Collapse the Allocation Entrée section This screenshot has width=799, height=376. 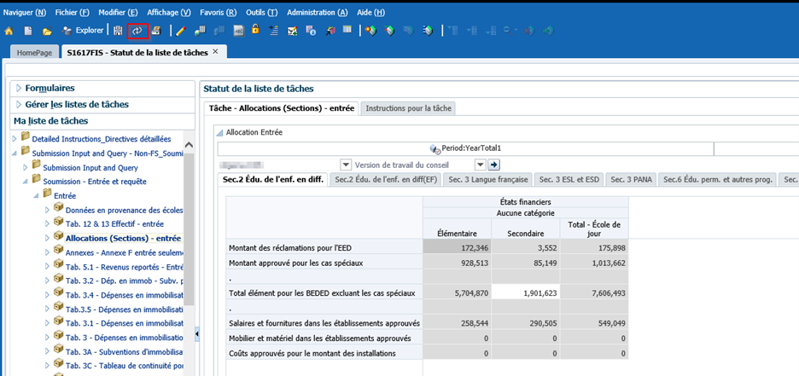click(x=219, y=132)
